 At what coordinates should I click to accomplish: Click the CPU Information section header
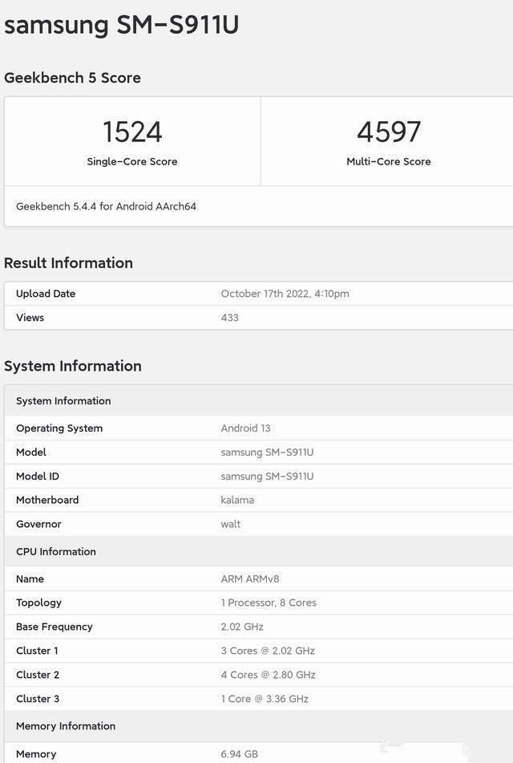[56, 552]
